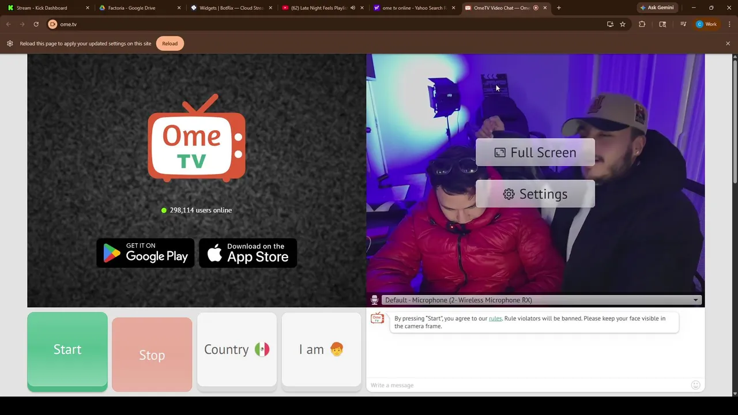
Task: Click the red Stop button
Action: point(152,354)
